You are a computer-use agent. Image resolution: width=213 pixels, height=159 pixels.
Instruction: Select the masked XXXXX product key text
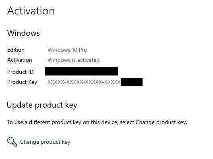(84, 82)
